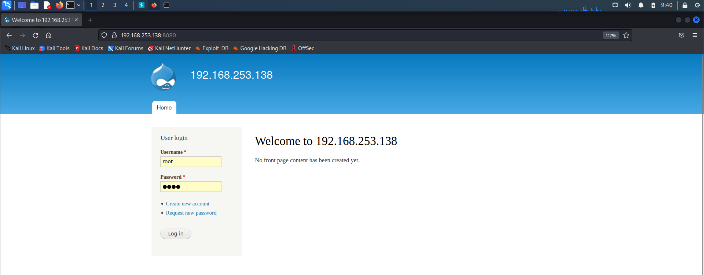Viewport: 704px width, 275px height.
Task: Launch Firefox from the taskbar panel
Action: point(59,5)
